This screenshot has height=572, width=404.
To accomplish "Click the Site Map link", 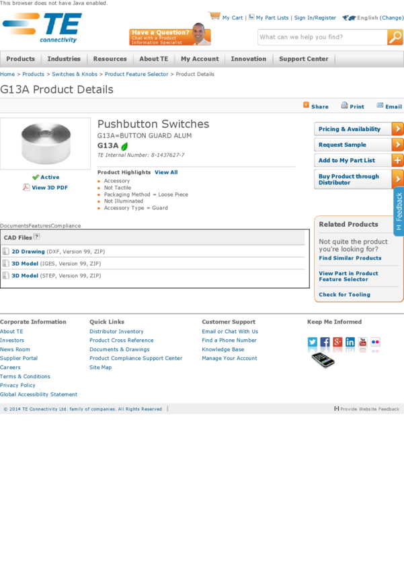I will click(101, 367).
